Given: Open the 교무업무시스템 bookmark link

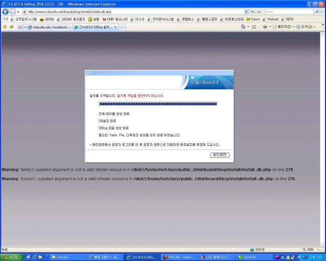Looking at the screenshot, I should [24, 20].
